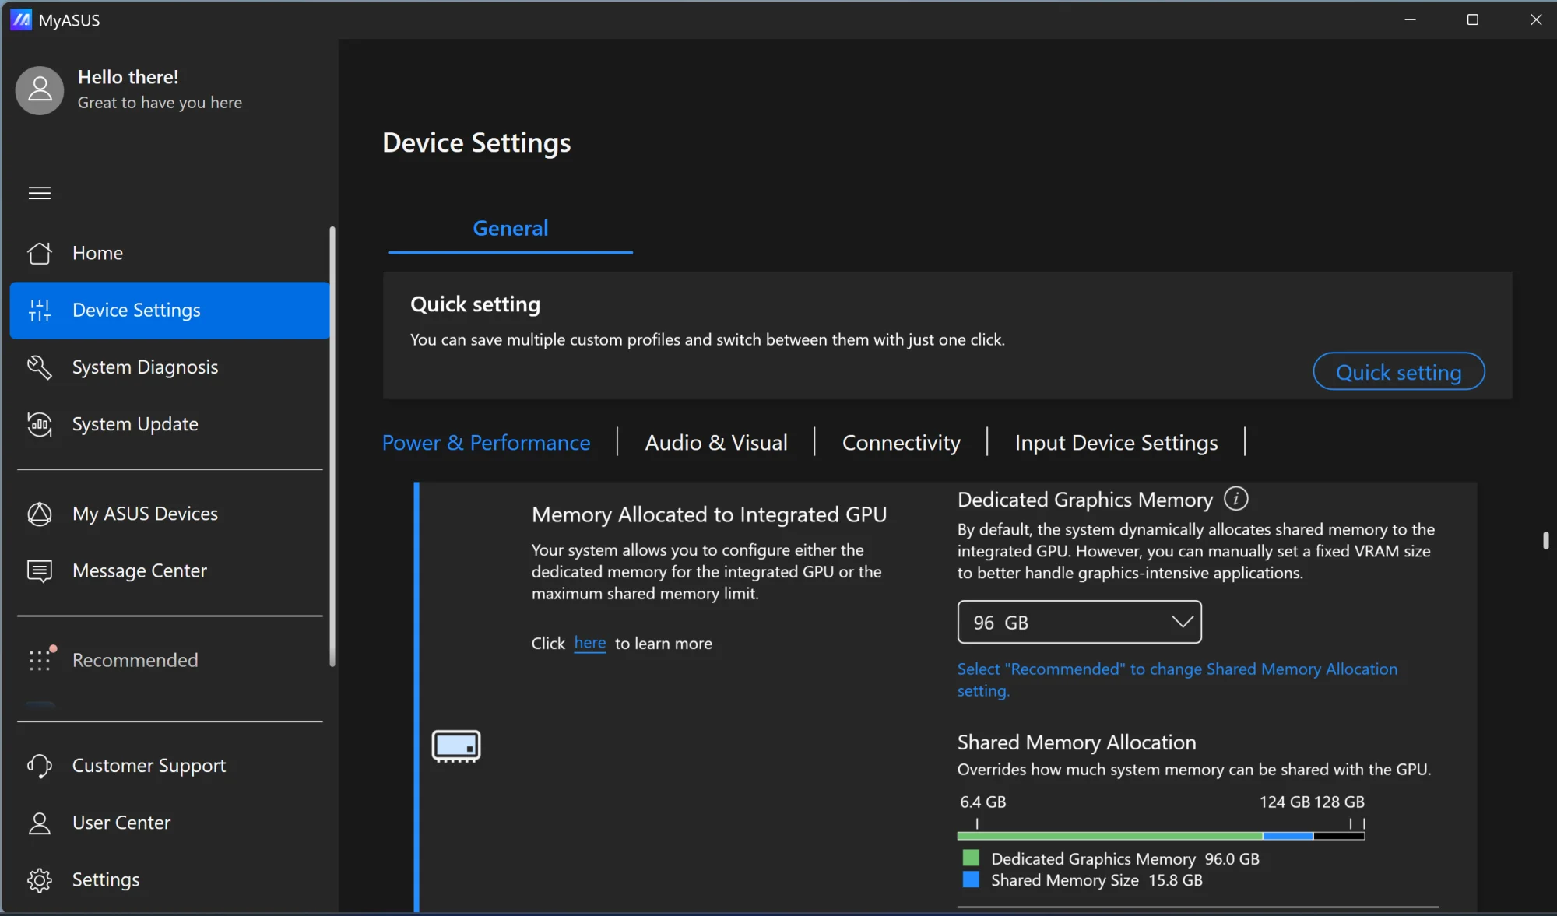Open System Update from the sidebar
This screenshot has height=916, width=1557.
tap(40, 425)
